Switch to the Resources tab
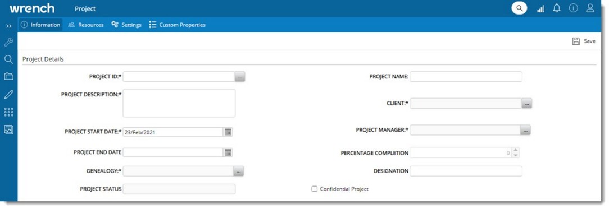The image size is (609, 209). pos(86,25)
